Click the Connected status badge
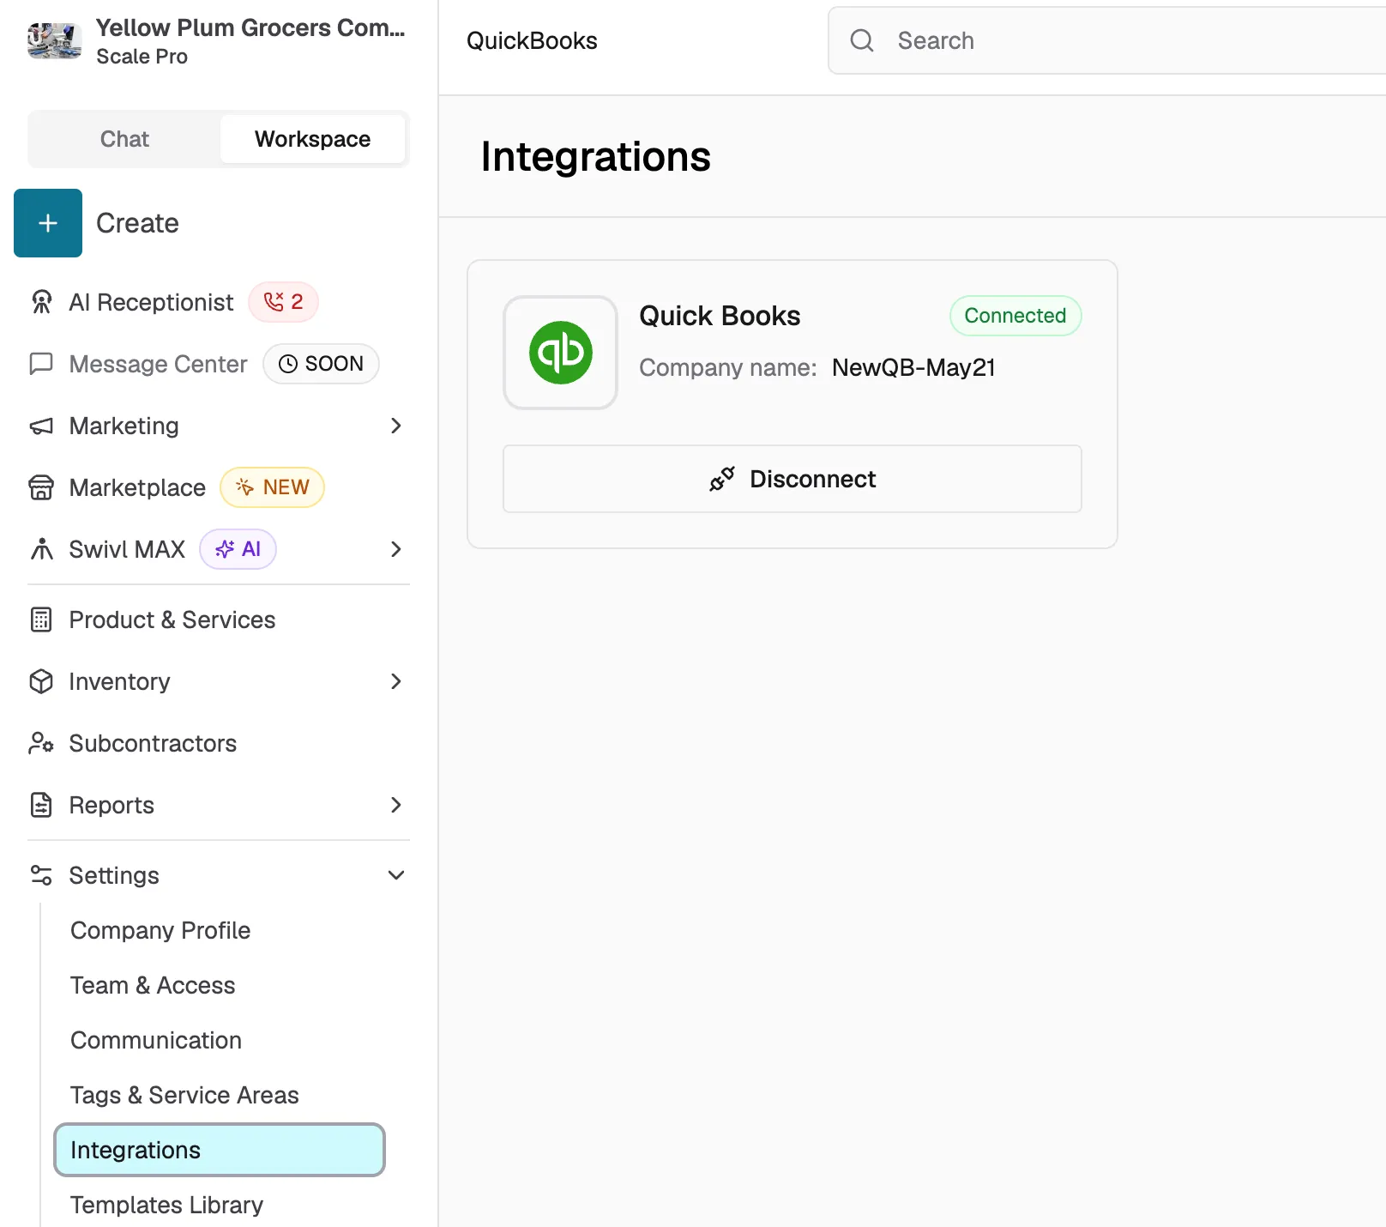 [1015, 316]
